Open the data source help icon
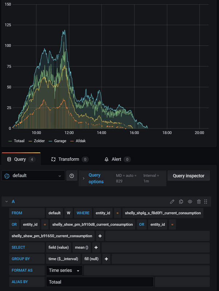 click(72, 176)
